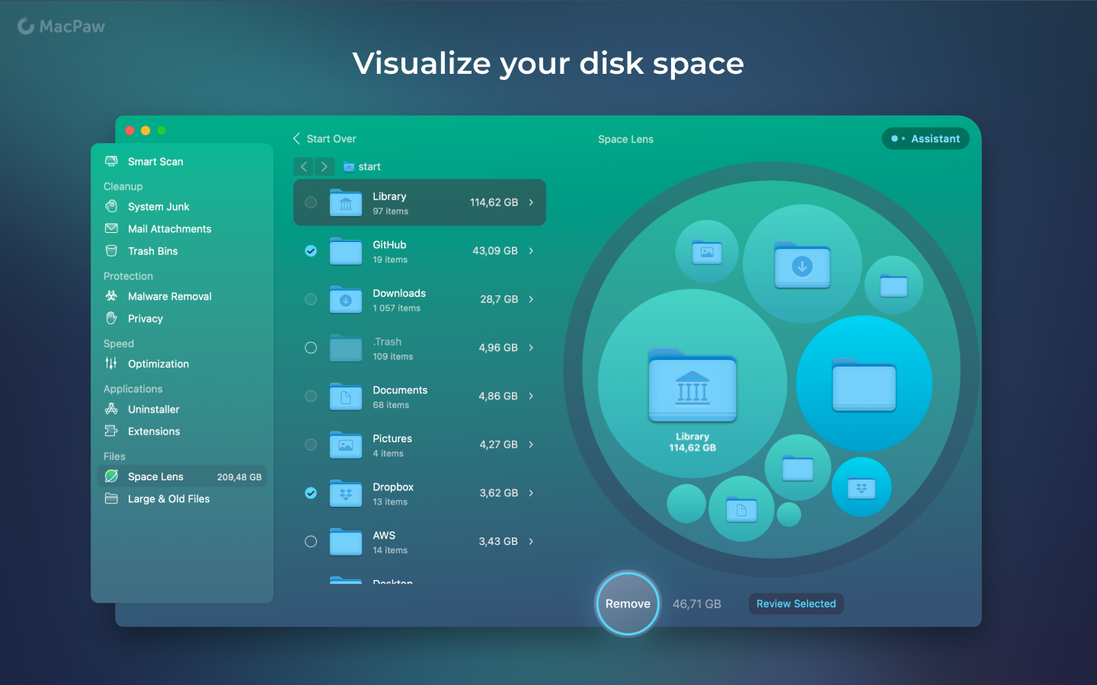Open System Junk in the sidebar
1097x685 pixels.
click(181, 206)
